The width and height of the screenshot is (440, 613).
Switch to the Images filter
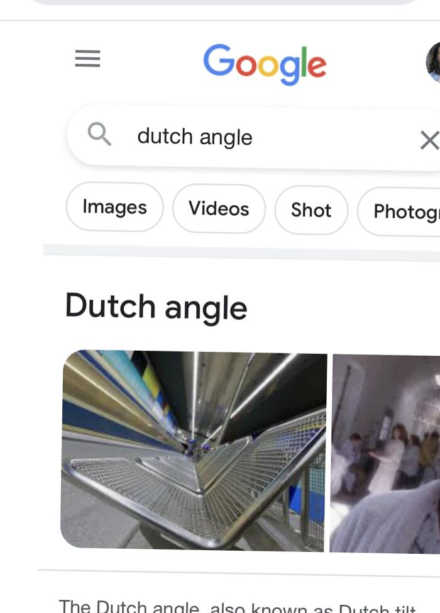click(115, 207)
